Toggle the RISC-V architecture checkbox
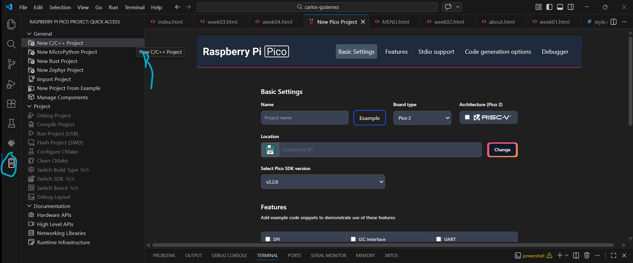The width and height of the screenshot is (633, 263). pyautogui.click(x=467, y=117)
